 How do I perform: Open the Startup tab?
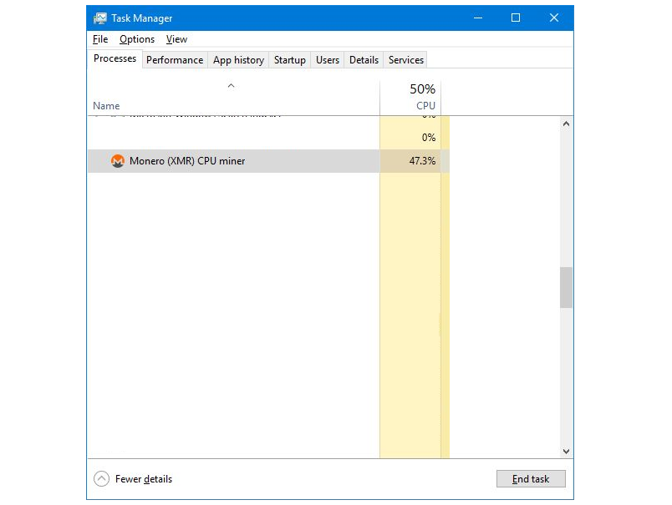click(290, 60)
